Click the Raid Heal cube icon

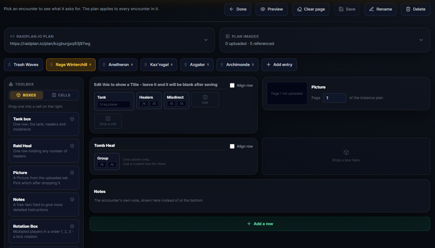(72, 146)
